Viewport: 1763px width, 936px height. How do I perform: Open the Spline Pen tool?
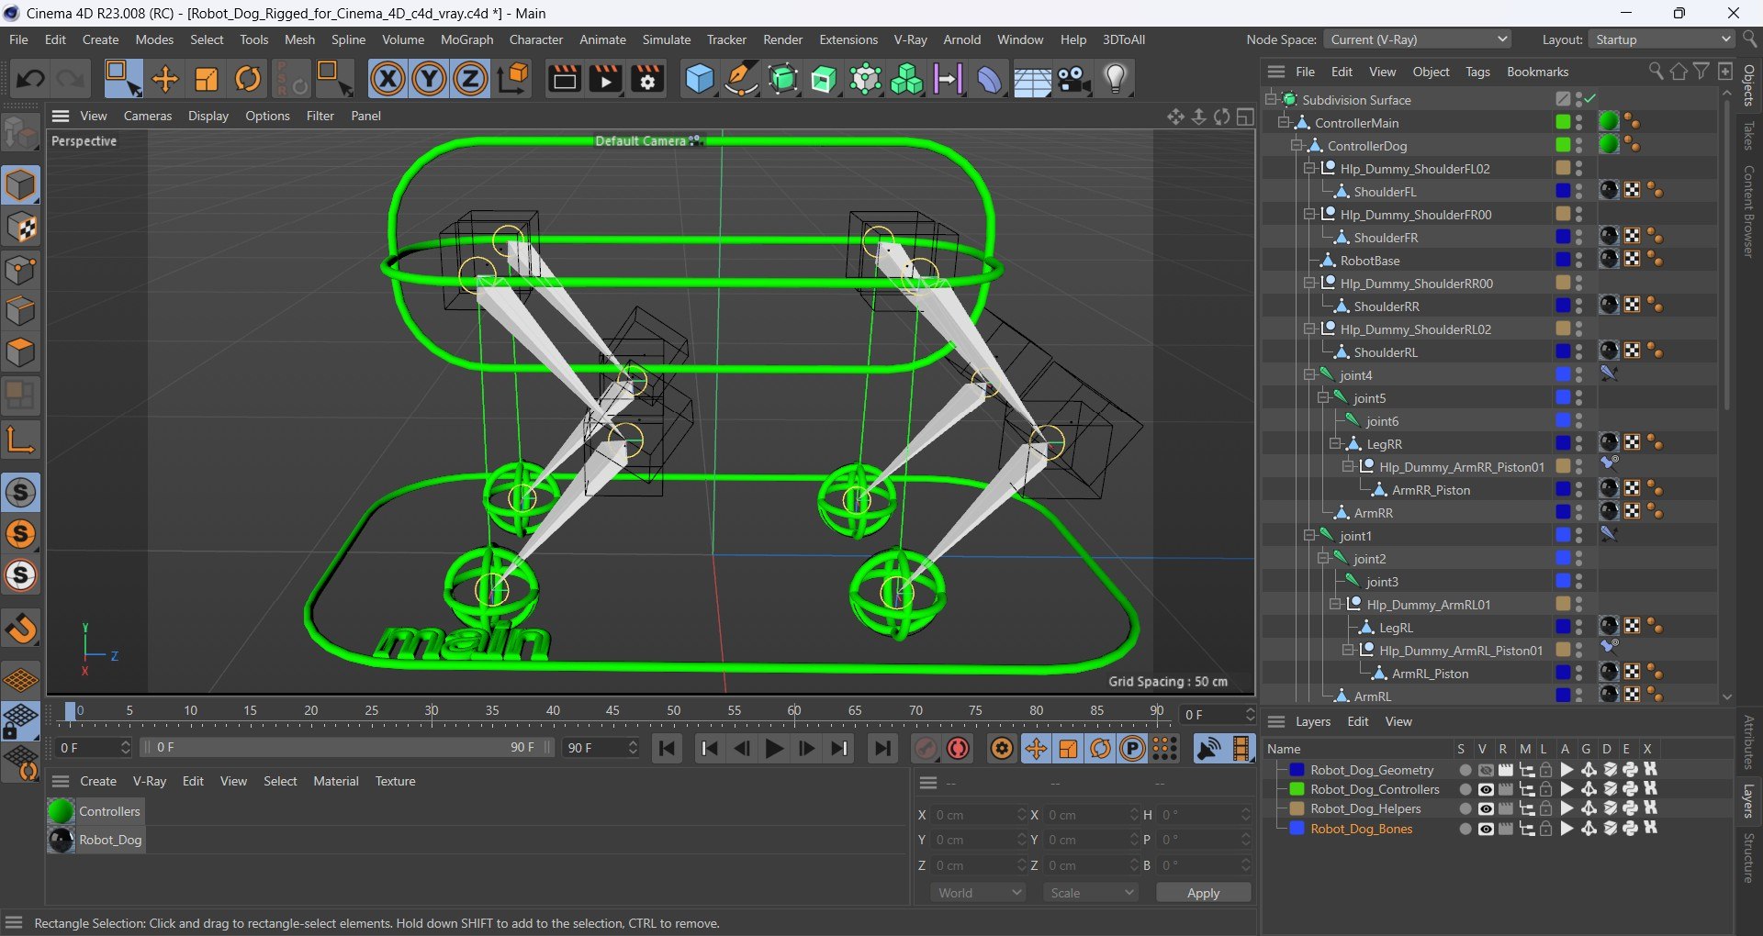[741, 79]
